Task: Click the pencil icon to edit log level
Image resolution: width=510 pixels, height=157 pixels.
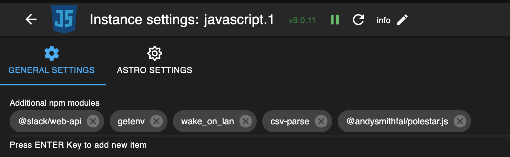Action: pyautogui.click(x=402, y=20)
